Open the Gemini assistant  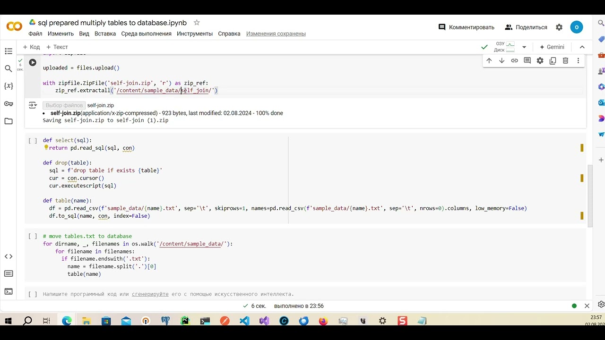pos(552,47)
